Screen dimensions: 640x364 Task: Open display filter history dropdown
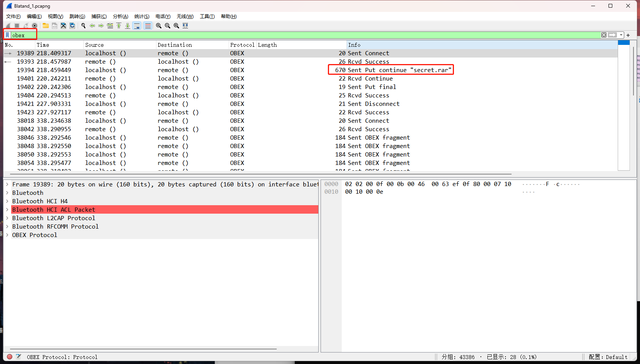click(x=621, y=35)
